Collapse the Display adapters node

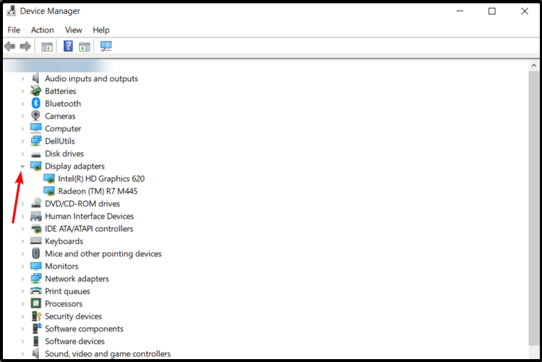pyautogui.click(x=22, y=167)
